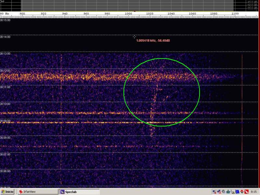The width and height of the screenshot is (260, 195).
Task: Click the Inicio start button
Action: (x=7, y=192)
